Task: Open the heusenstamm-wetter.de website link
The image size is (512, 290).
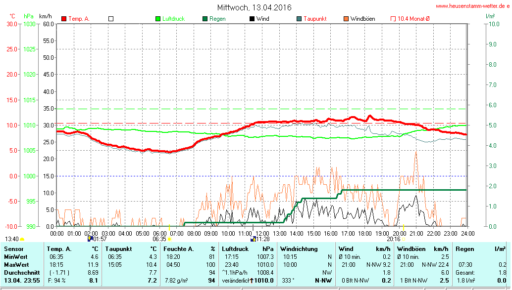Action: [472, 6]
